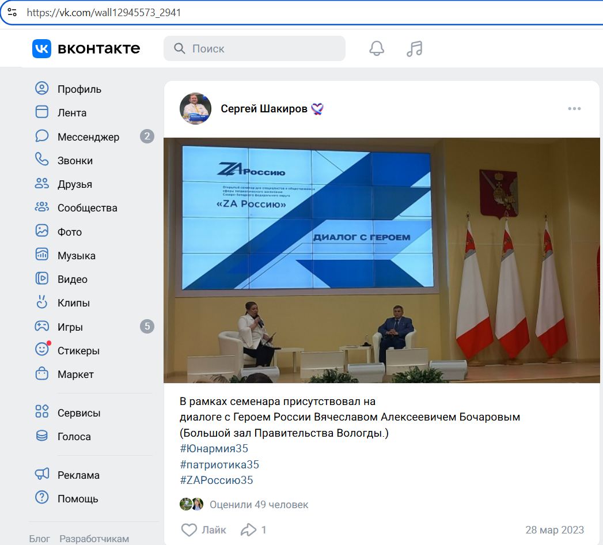Click the Клипы hand icon

(x=42, y=302)
